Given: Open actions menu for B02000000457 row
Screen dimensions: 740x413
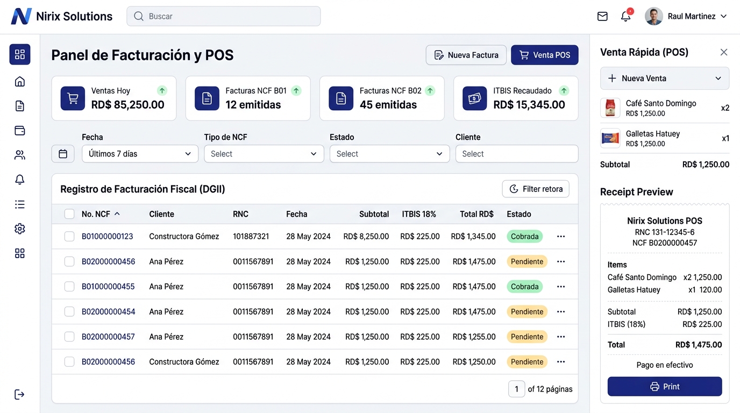Looking at the screenshot, I should (x=561, y=337).
